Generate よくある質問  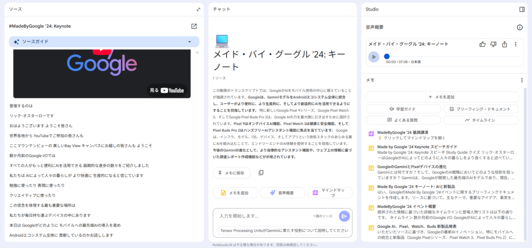click(x=403, y=120)
